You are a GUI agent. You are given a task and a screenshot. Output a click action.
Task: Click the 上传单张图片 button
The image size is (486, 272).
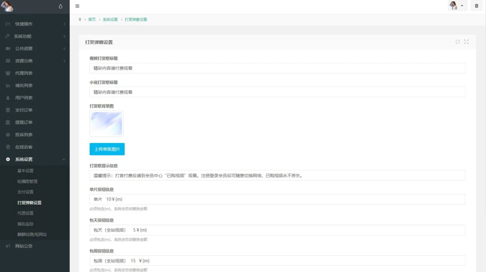pos(107,149)
